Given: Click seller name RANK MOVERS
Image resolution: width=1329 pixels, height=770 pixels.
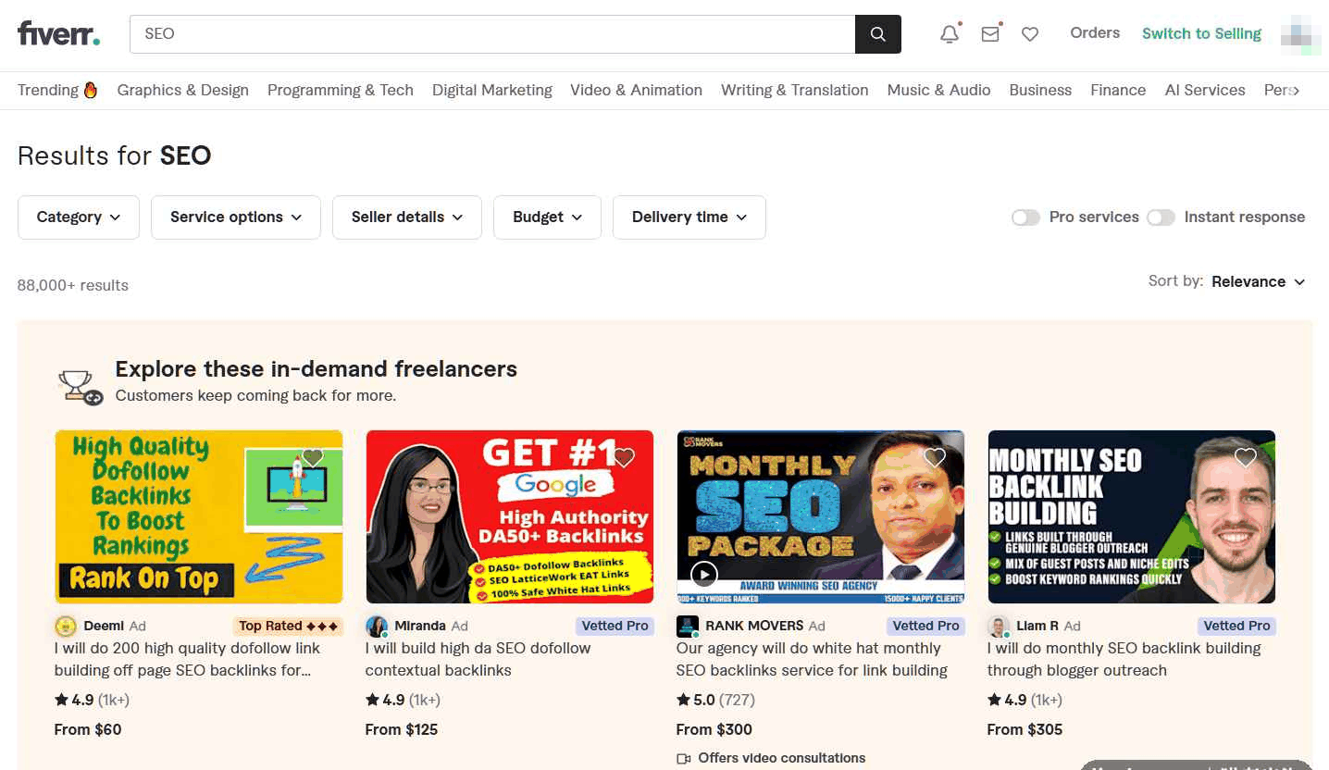Looking at the screenshot, I should coord(754,627).
